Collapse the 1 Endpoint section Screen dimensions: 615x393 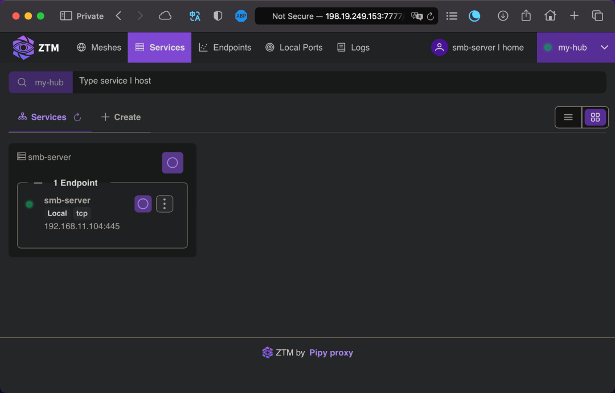pos(38,183)
